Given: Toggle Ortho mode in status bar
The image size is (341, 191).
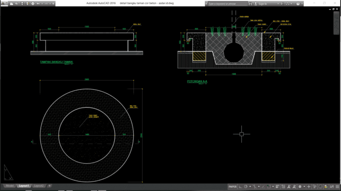Looking at the screenshot, I should tap(240, 187).
